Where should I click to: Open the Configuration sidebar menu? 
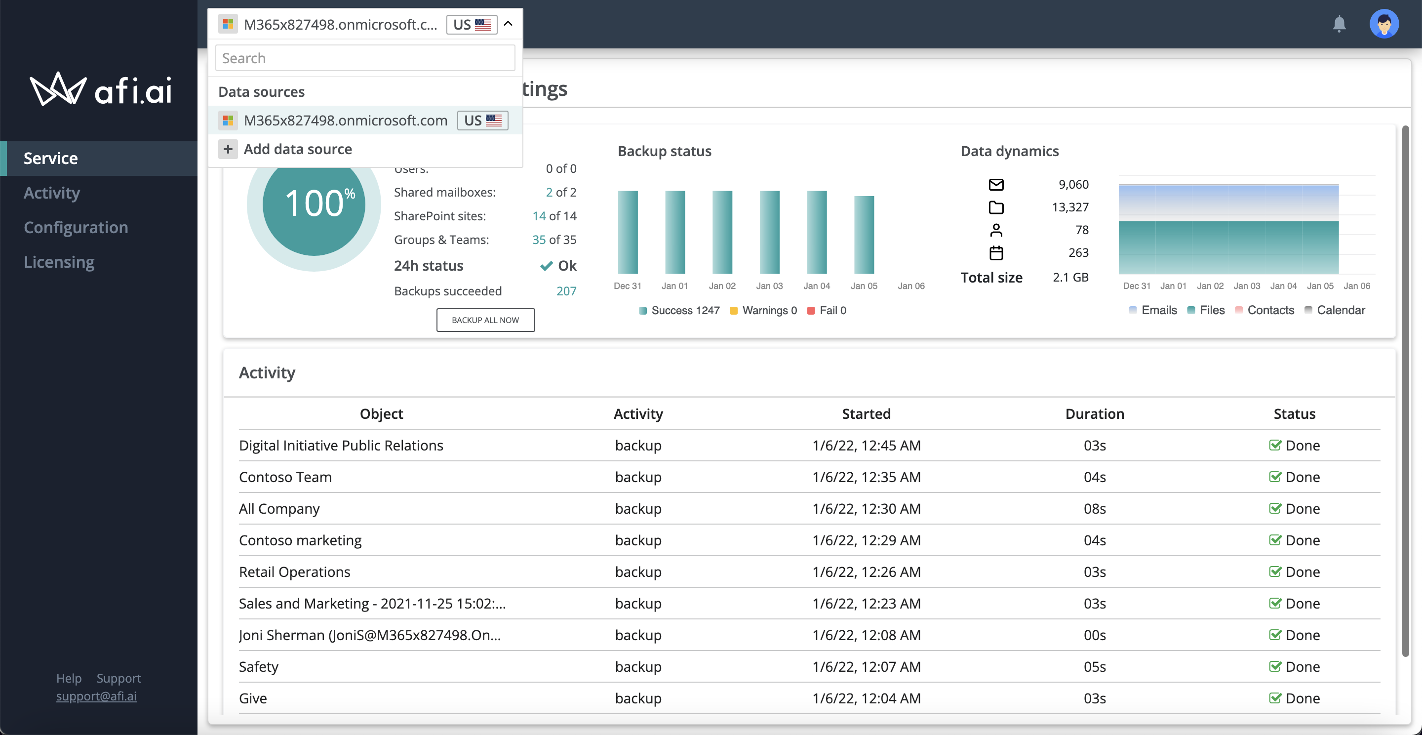coord(76,228)
